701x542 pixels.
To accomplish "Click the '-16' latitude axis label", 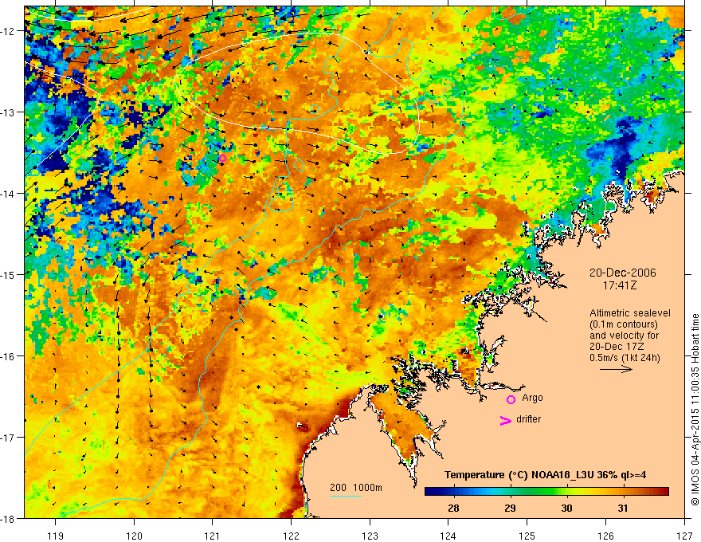I will point(8,356).
